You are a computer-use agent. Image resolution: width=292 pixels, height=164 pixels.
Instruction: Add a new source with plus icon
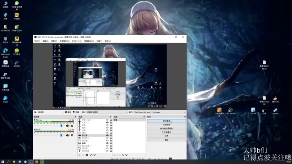80,155
